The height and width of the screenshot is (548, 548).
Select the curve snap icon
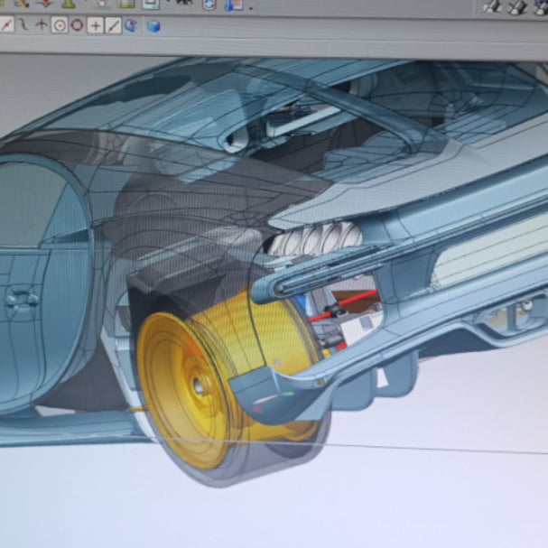click(24, 25)
